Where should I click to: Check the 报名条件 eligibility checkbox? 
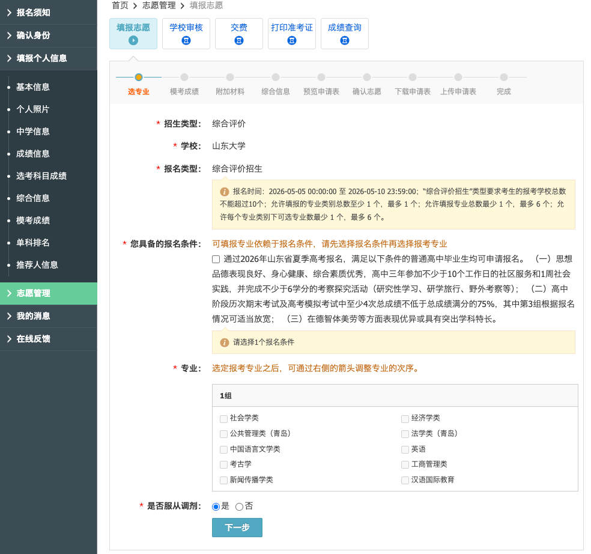pyautogui.click(x=216, y=259)
